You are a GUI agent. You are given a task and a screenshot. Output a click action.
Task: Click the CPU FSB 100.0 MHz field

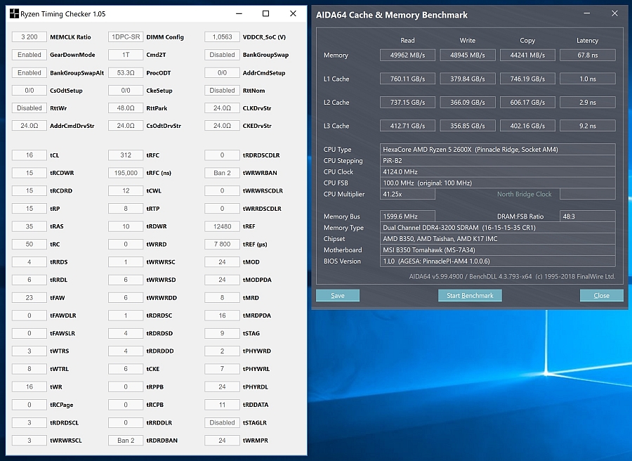(x=497, y=183)
